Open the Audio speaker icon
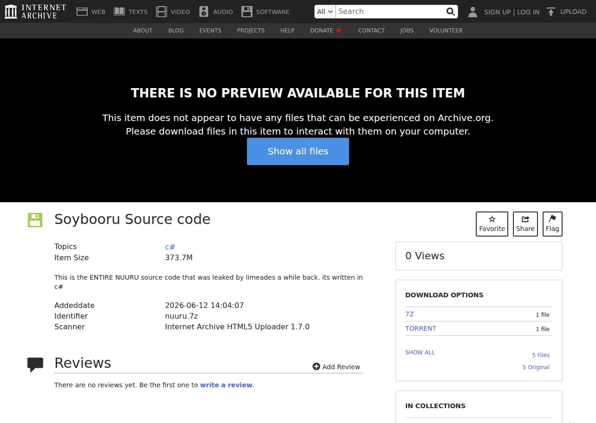596x423 pixels. (x=204, y=12)
